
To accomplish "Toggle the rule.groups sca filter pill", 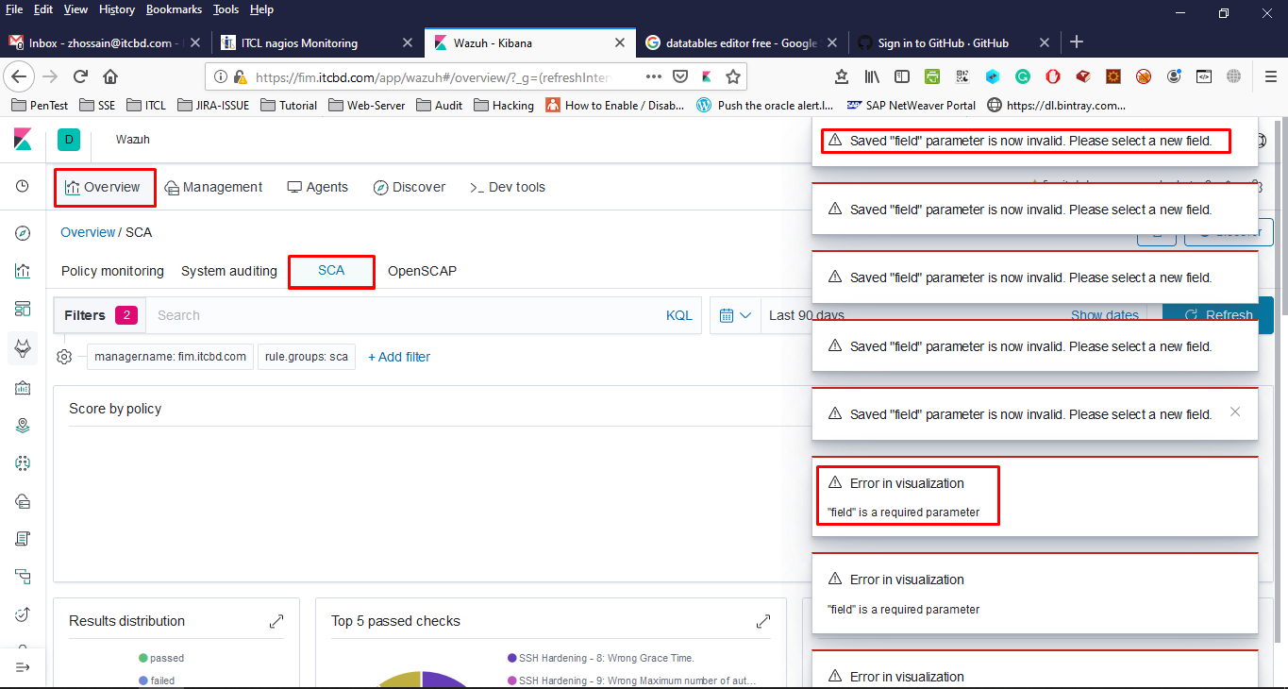I will tap(306, 357).
